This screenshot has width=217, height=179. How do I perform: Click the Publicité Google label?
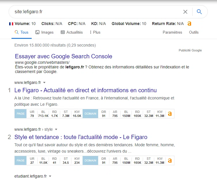pos(190,50)
